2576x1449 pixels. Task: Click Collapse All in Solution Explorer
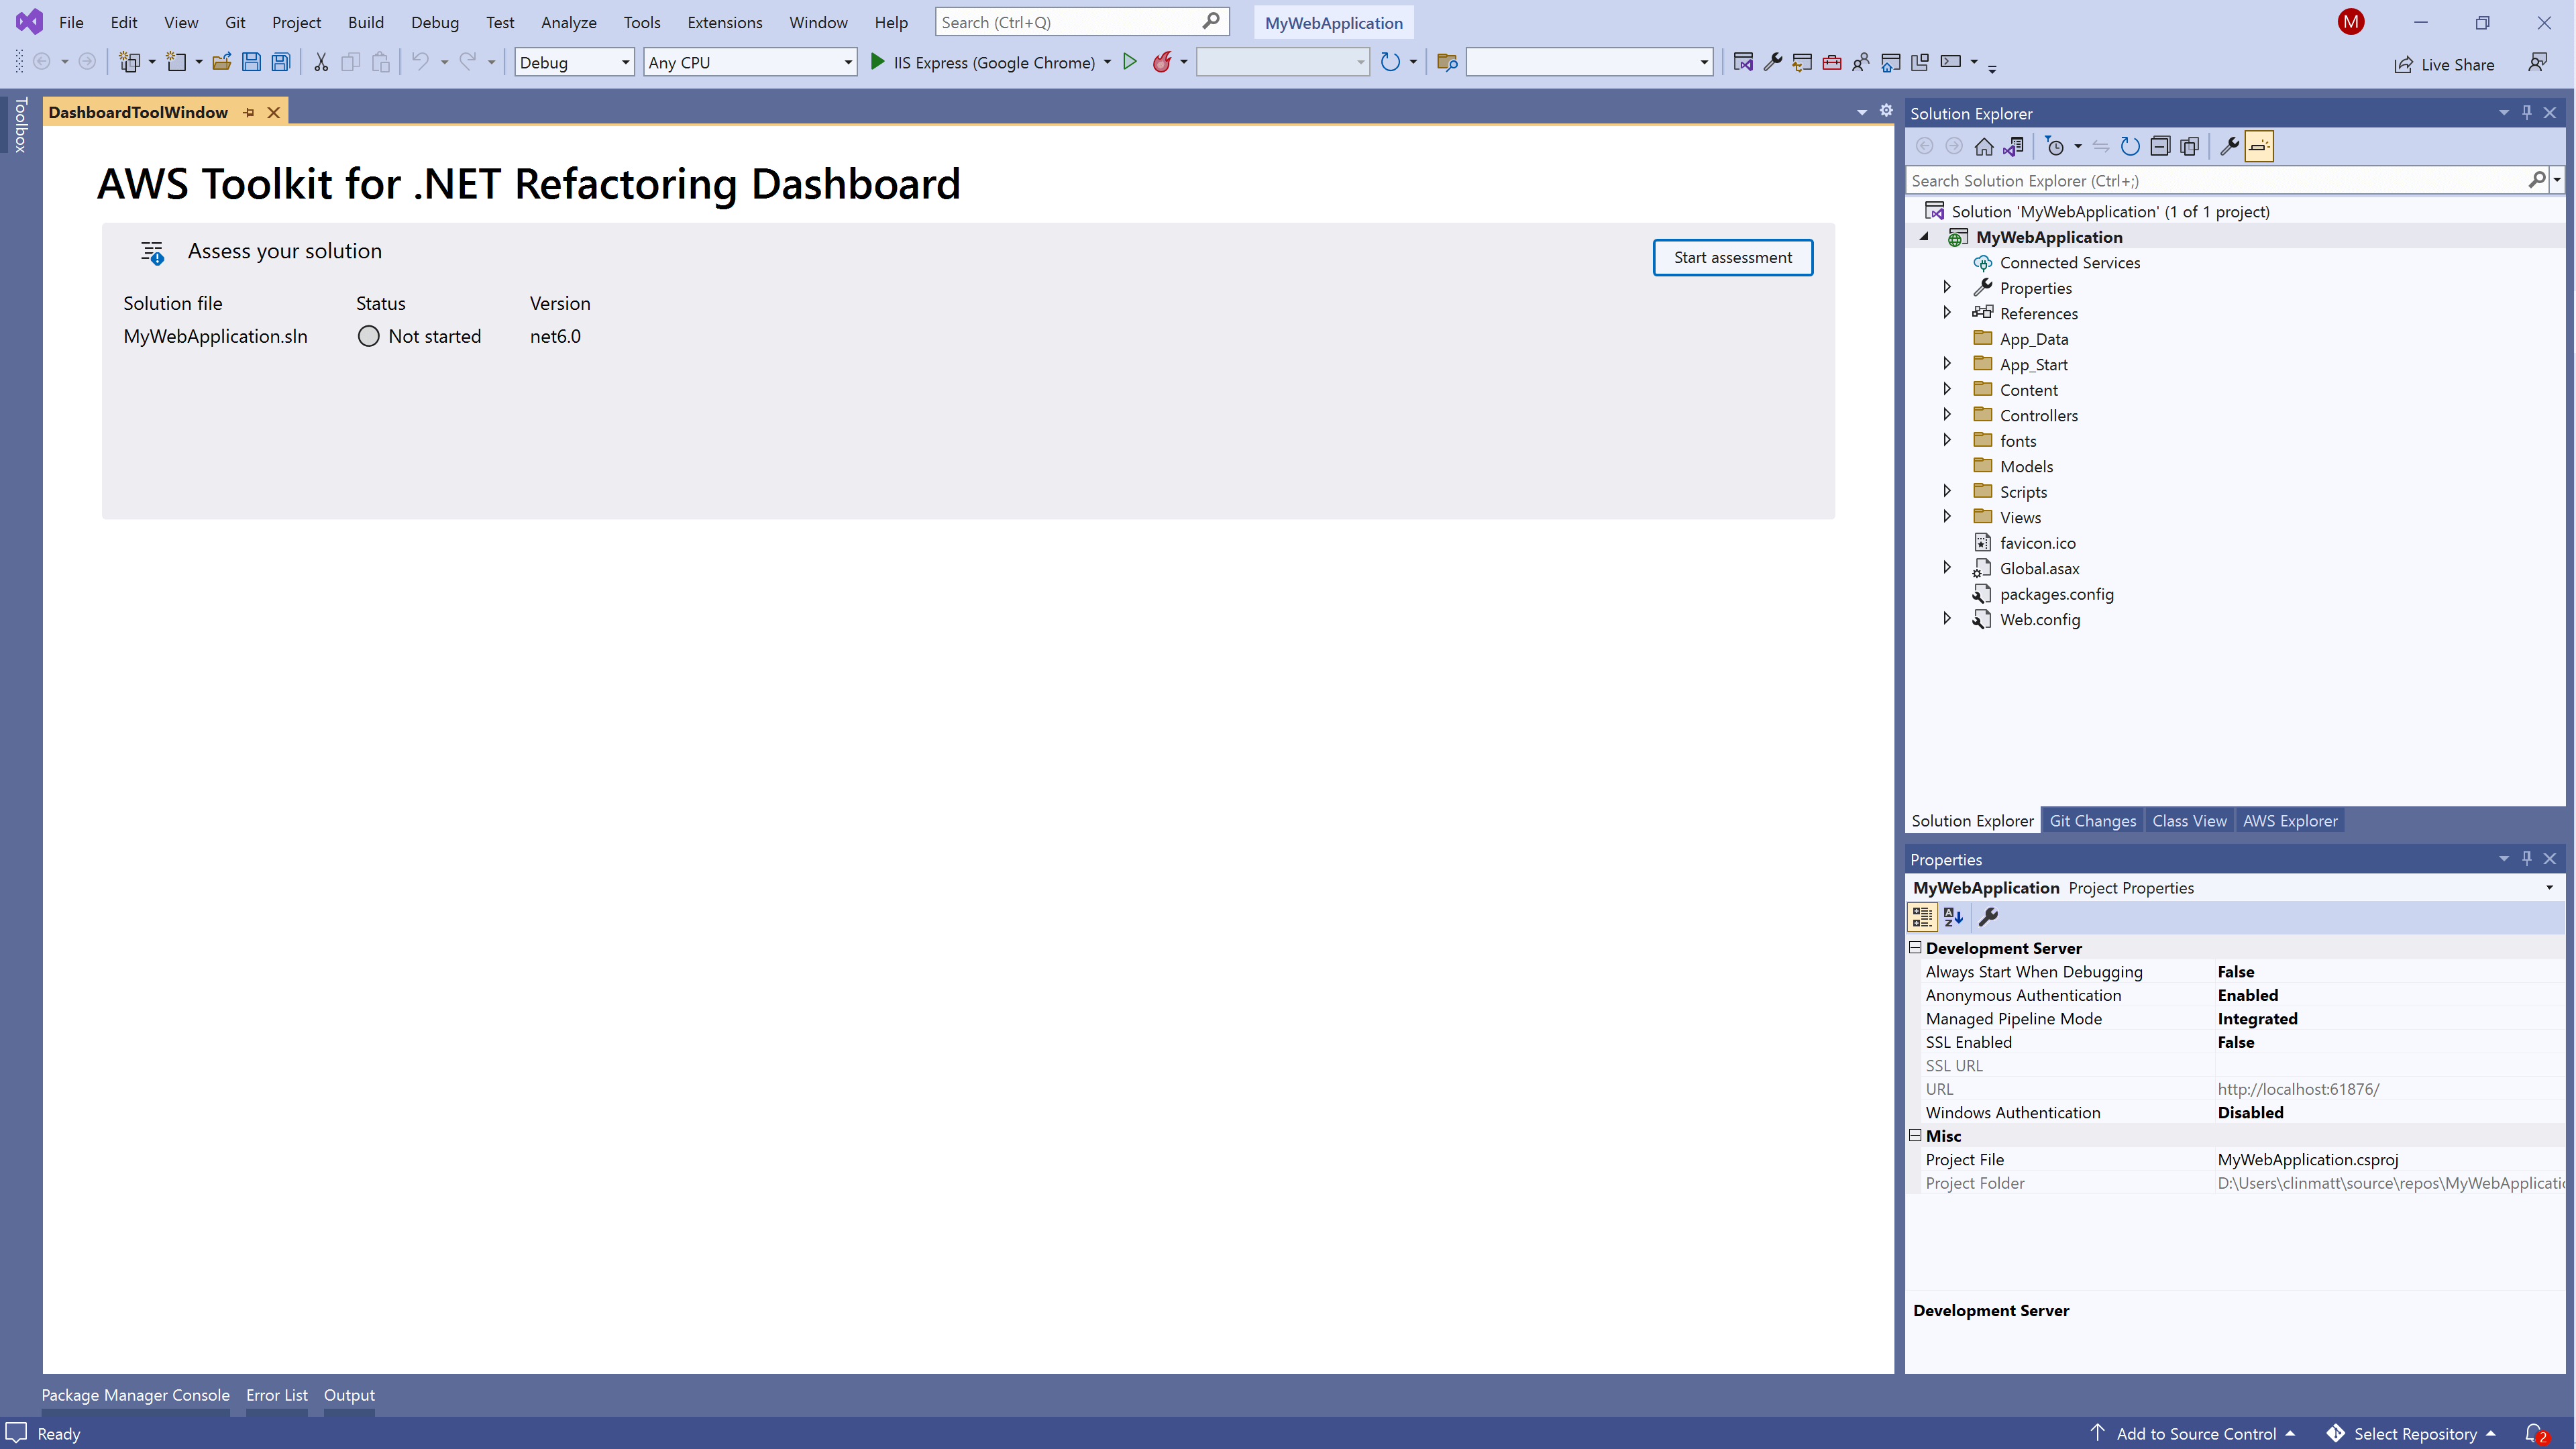click(2160, 147)
